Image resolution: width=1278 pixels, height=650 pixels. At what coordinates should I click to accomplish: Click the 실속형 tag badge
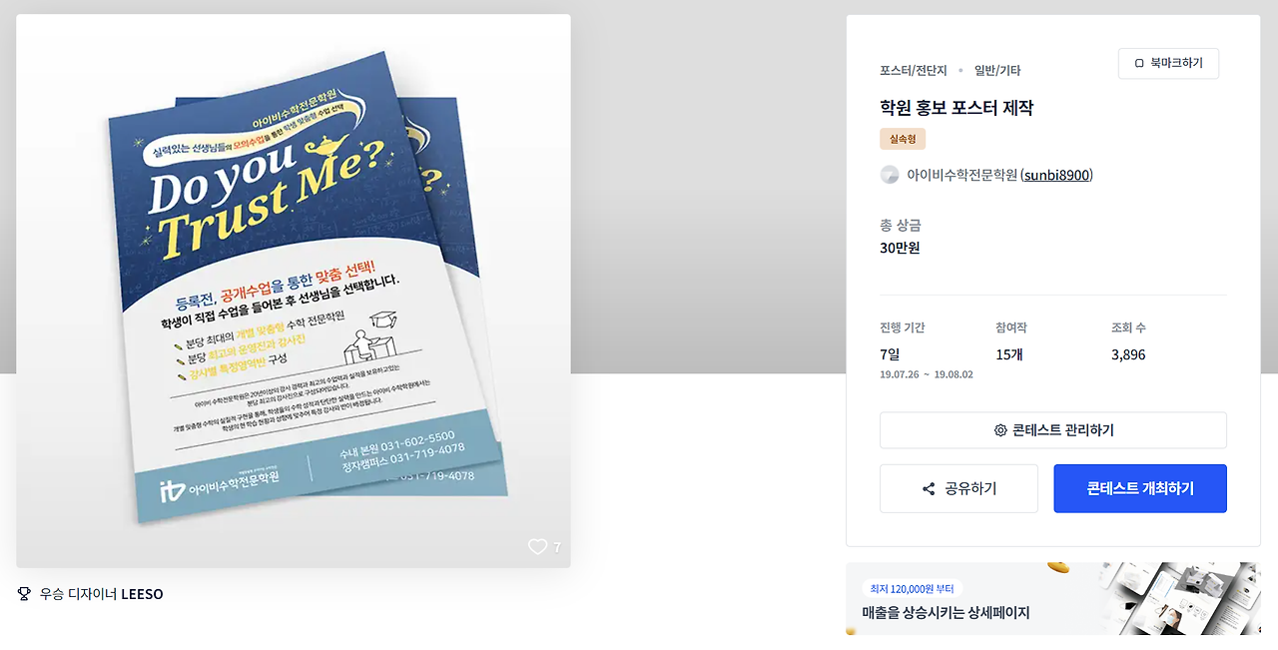904,139
